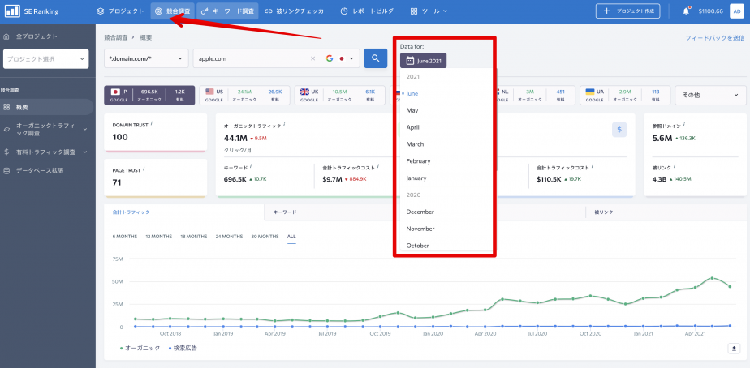Open the プロジェクト menu in top bar
This screenshot has height=368, width=750.
coord(119,11)
